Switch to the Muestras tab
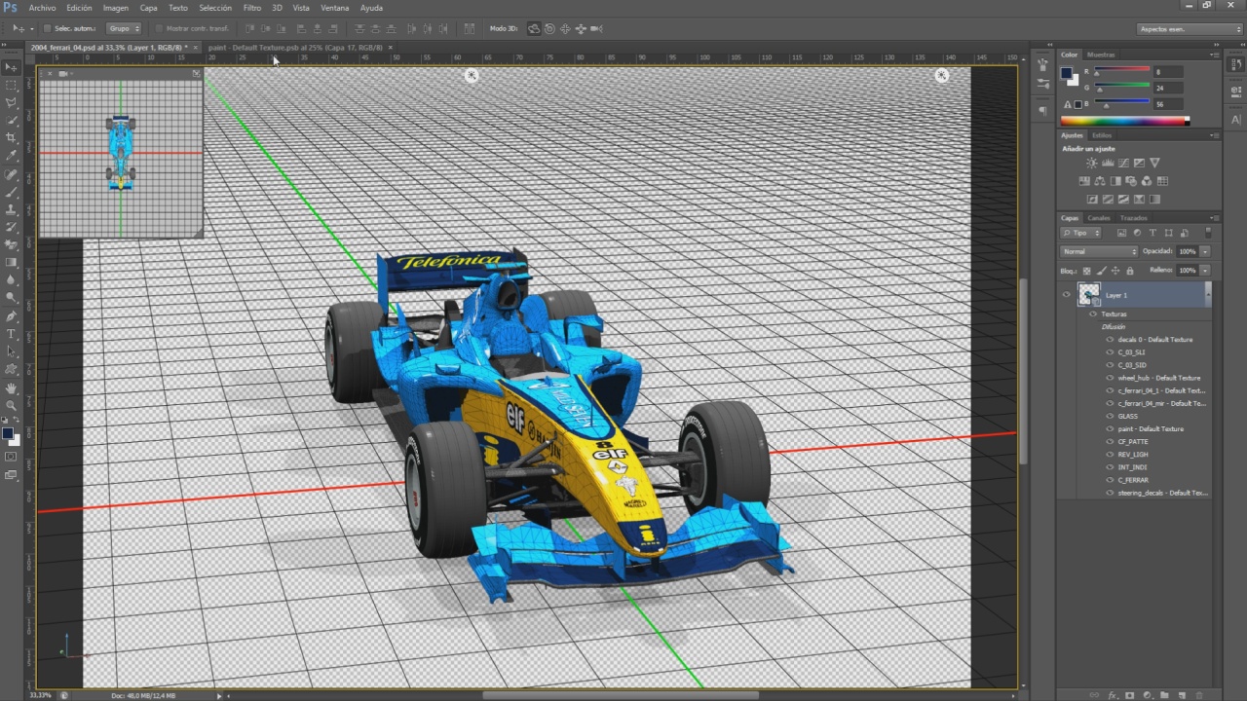This screenshot has height=701, width=1247. [x=1101, y=55]
